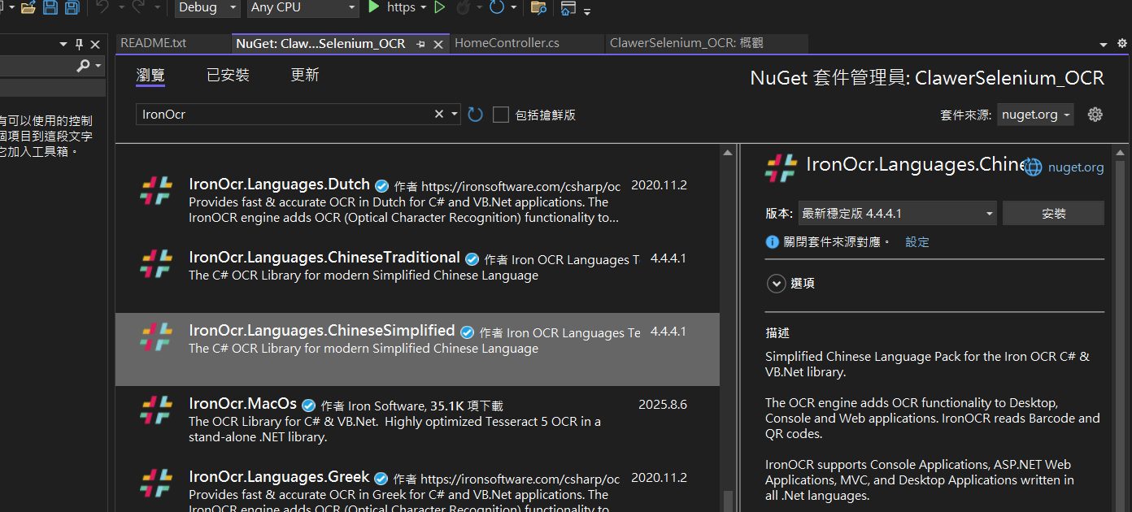Open the Debug configuration dropdown
Viewport: 1132px width, 512px height.
[x=207, y=7]
